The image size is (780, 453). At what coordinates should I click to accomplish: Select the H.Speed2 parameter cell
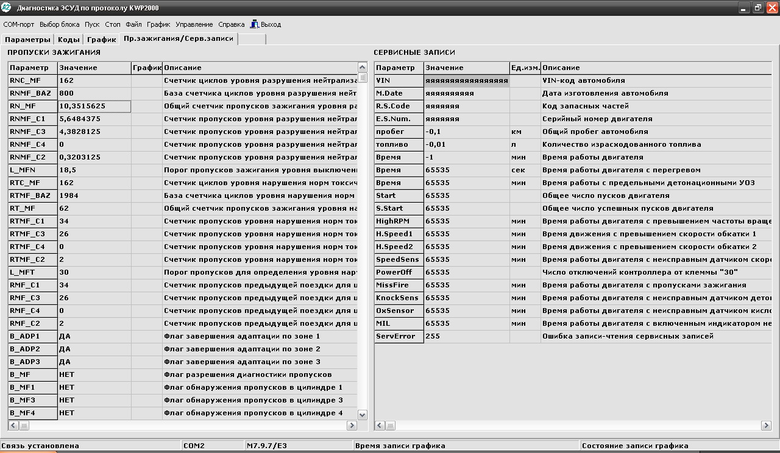point(399,247)
